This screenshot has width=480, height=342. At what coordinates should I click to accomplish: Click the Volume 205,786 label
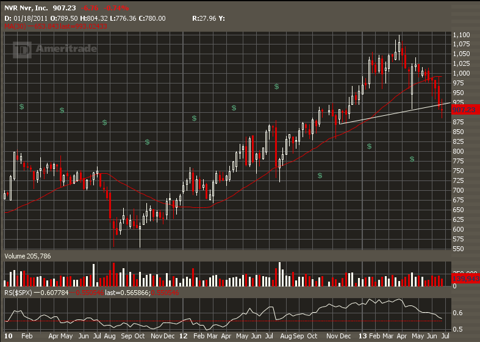28,257
